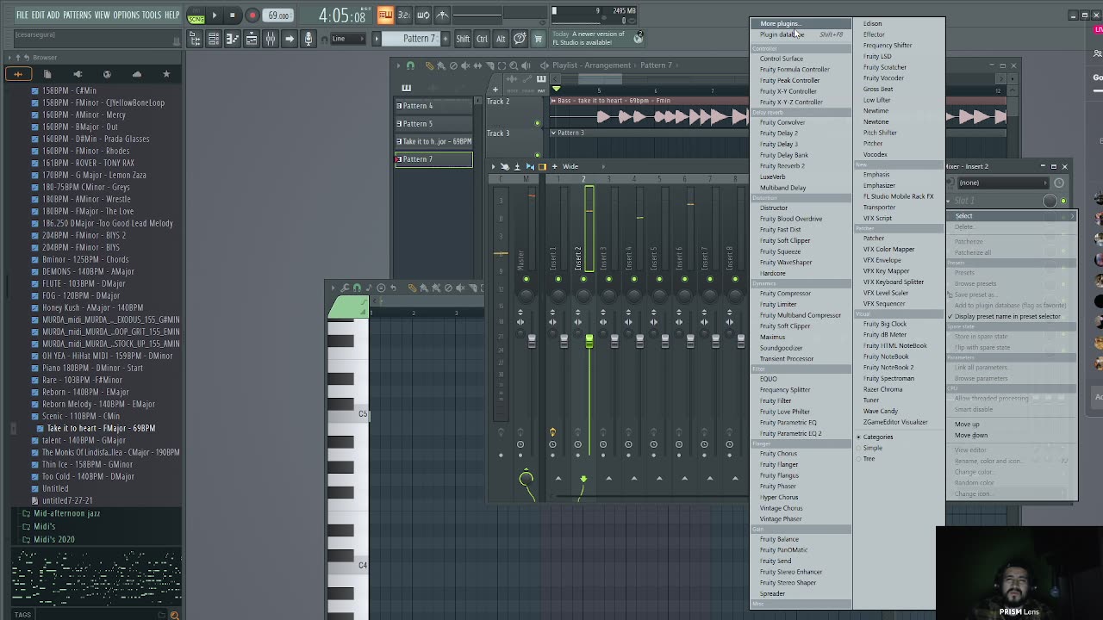1103x620 pixels.
Task: Choose Fruity Limiter from the plugin list
Action: tap(778, 304)
